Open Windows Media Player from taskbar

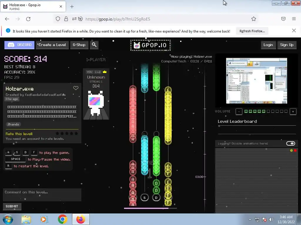[x=44, y=219]
